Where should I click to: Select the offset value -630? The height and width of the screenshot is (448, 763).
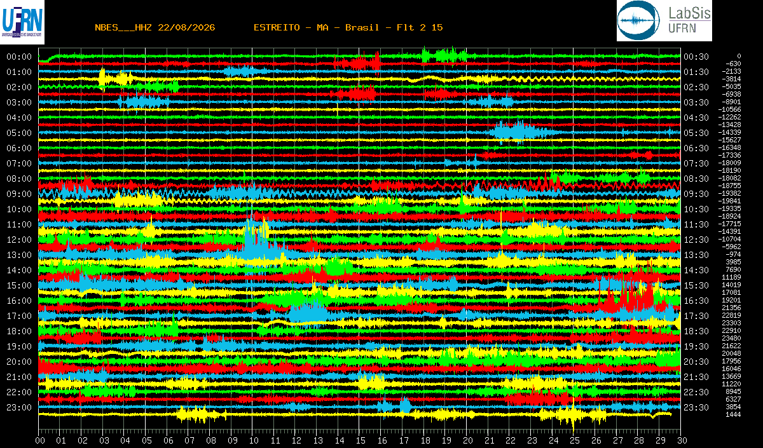click(733, 64)
